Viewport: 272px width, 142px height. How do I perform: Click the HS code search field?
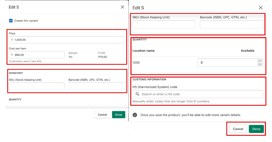[x=198, y=94]
